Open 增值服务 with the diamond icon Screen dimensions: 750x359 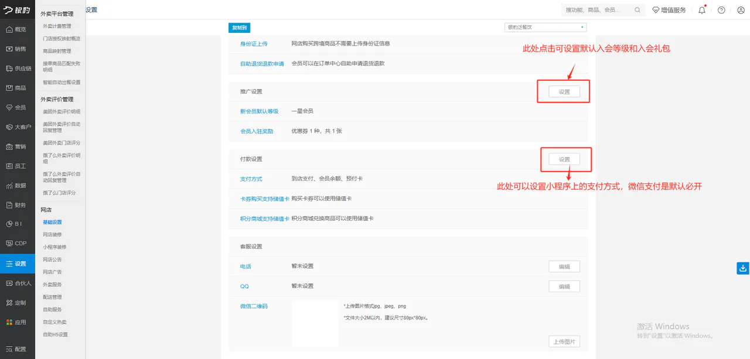pos(669,10)
